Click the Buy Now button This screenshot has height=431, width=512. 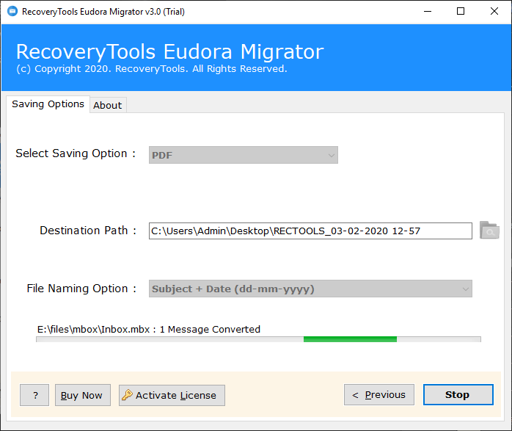[x=83, y=395]
